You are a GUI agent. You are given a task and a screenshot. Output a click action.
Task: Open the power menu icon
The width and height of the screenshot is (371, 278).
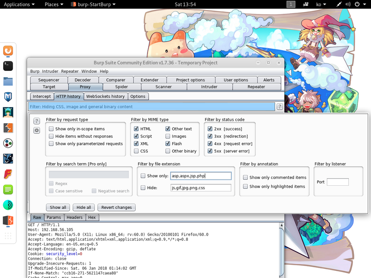[x=357, y=4]
